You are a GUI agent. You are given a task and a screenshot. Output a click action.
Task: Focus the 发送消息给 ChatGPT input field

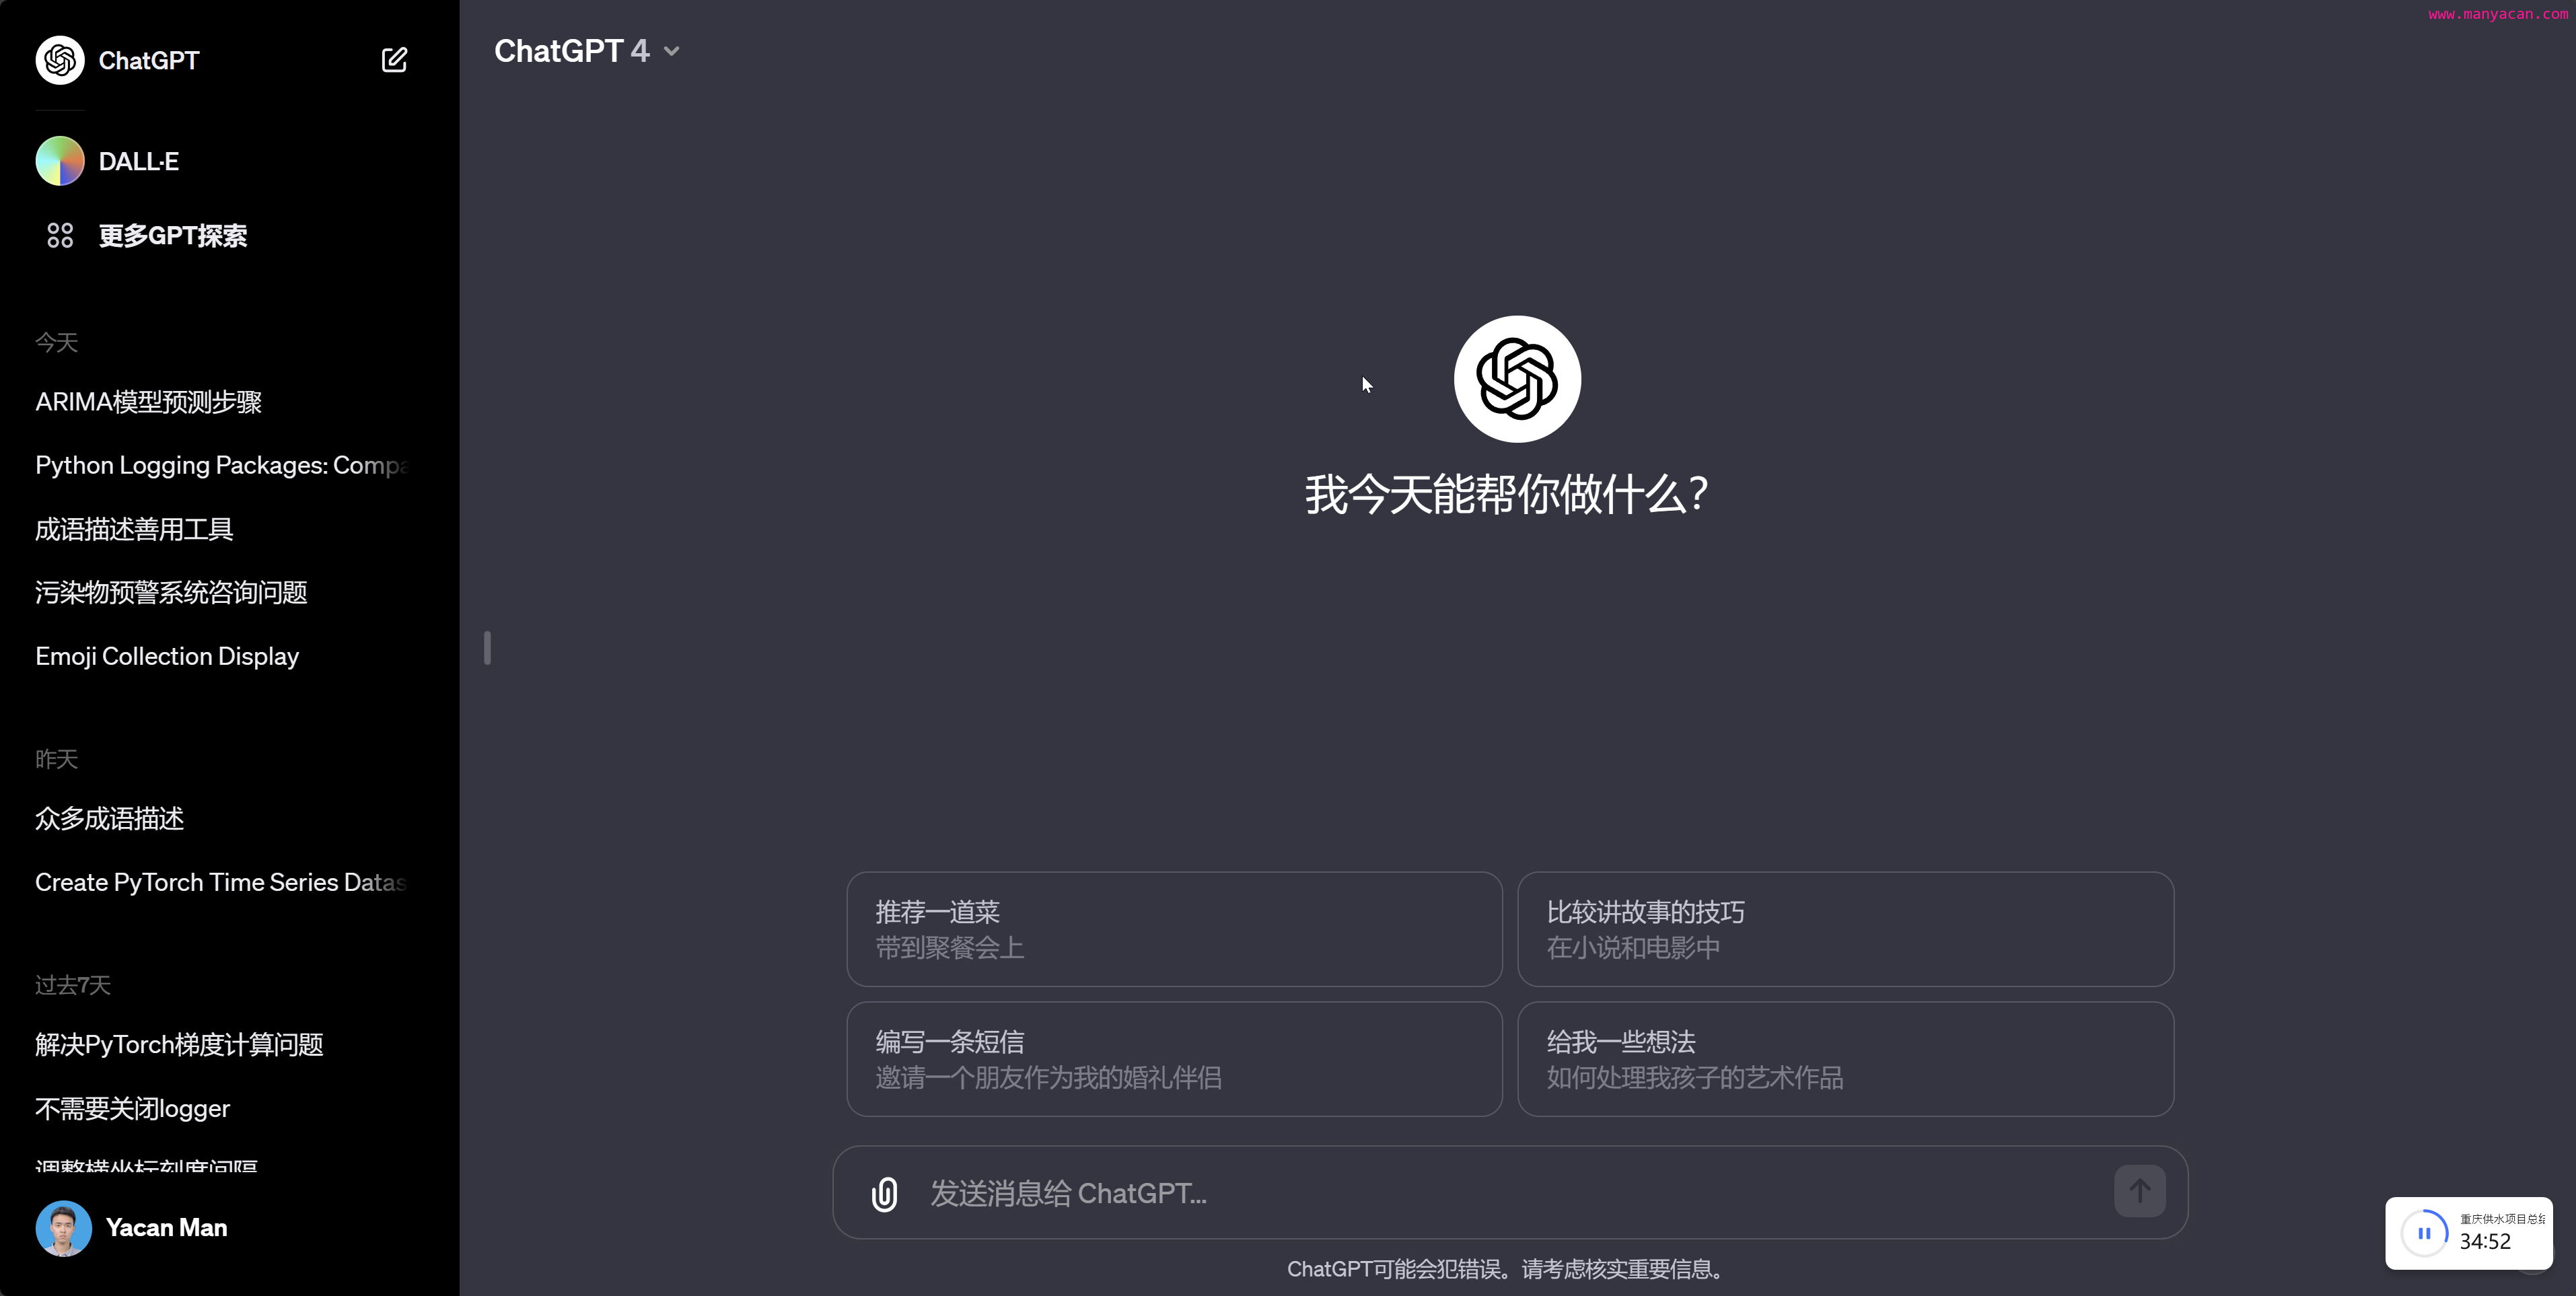(1510, 1192)
